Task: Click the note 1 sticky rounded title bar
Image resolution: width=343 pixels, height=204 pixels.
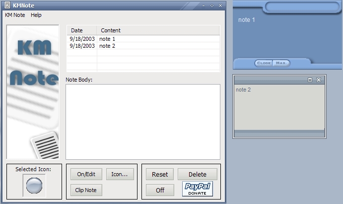Action: click(x=302, y=6)
